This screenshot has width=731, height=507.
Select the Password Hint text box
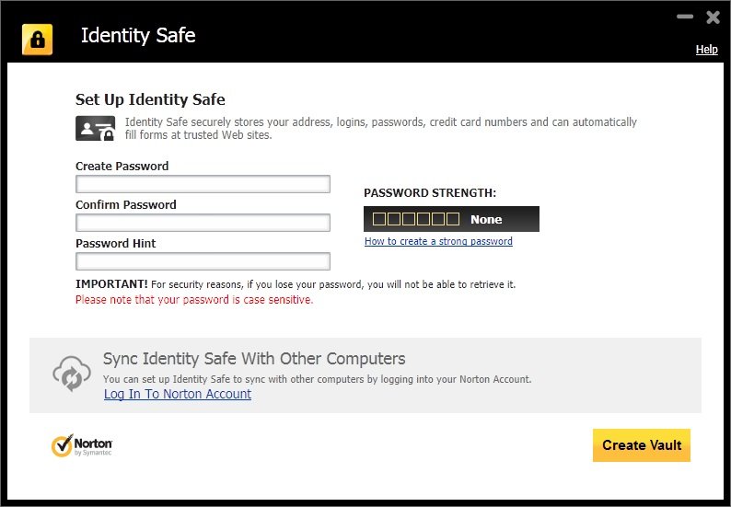click(x=203, y=261)
